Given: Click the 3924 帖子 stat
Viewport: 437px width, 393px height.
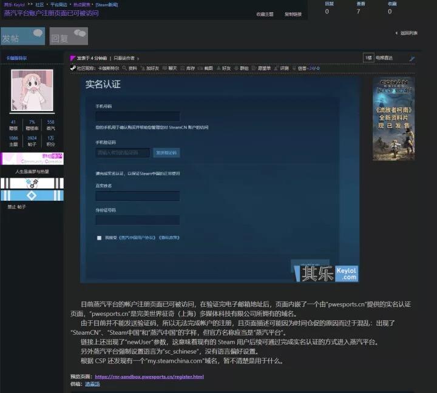Looking at the screenshot, I should tap(32, 141).
